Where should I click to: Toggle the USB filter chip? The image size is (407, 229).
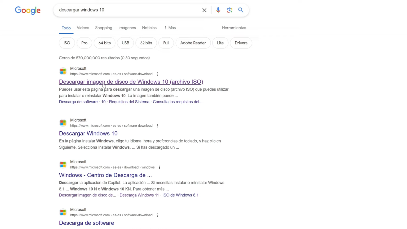[x=125, y=43]
